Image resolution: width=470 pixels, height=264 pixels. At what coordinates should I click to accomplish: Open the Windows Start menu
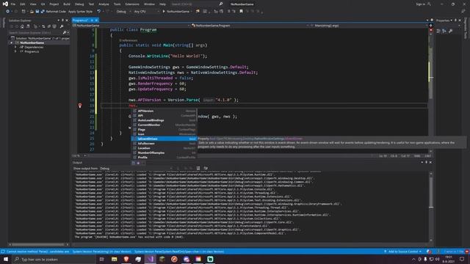pyautogui.click(x=6, y=259)
